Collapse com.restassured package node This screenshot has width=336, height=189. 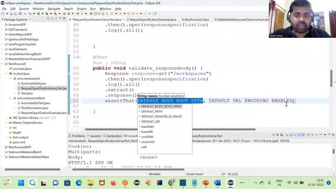click(x=10, y=79)
